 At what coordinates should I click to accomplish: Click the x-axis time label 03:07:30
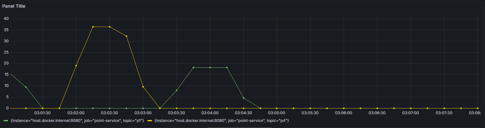[444, 113]
